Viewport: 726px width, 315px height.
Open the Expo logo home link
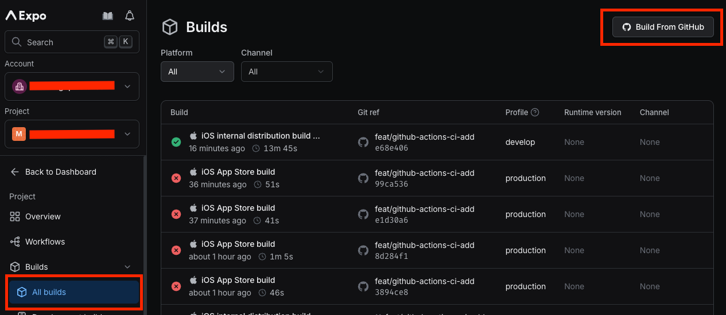(26, 16)
